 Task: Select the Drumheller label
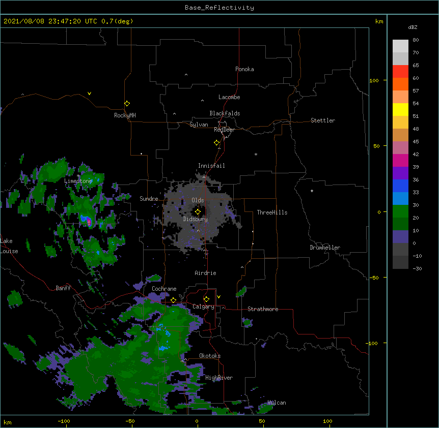[325, 248]
